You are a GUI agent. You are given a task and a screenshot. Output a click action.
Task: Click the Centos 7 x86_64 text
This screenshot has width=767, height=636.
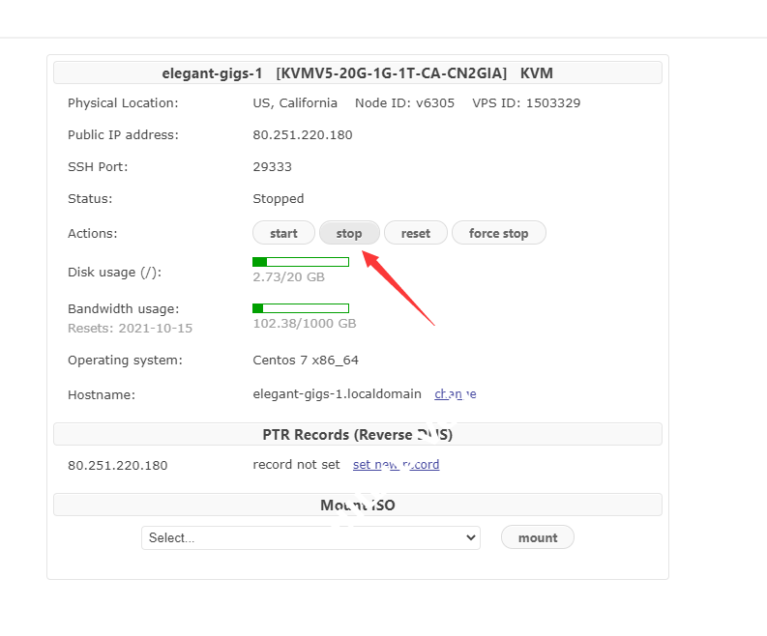coord(307,361)
